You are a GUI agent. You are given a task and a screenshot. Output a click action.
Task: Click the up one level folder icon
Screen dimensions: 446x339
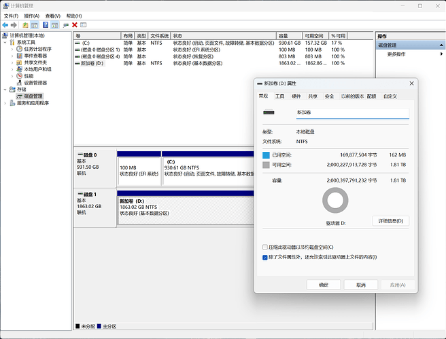click(25, 25)
